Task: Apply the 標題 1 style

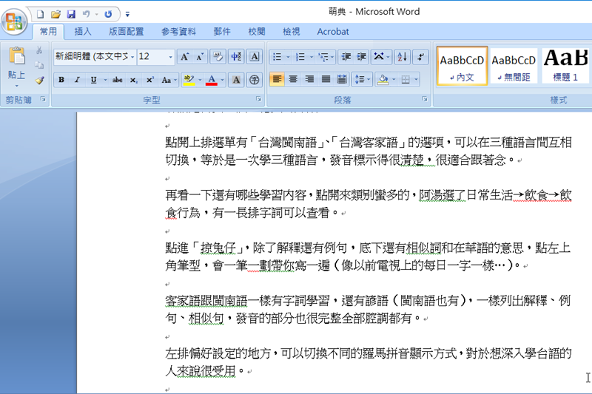Action: [566, 67]
